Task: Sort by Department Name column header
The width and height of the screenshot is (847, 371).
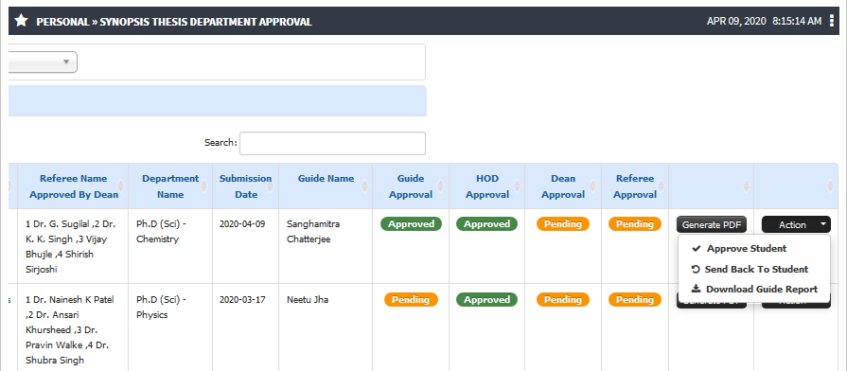Action: coord(170,186)
